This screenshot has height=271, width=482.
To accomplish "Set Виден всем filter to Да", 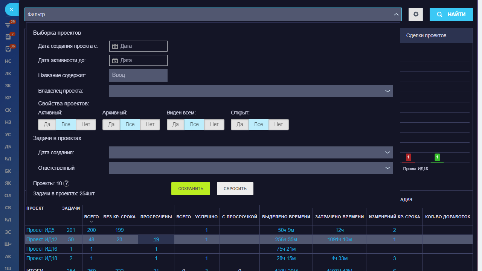I will [x=175, y=125].
